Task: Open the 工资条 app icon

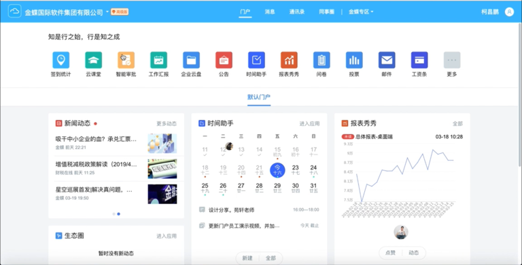Action: click(419, 60)
